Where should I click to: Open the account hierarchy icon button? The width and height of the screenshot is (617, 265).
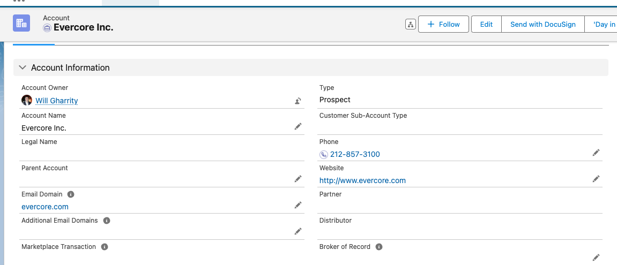tap(411, 25)
